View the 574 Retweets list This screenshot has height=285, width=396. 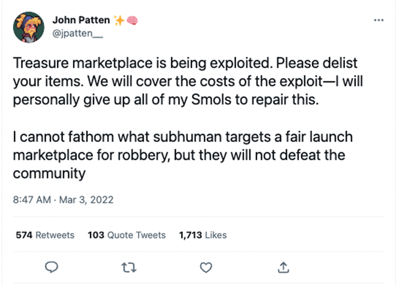click(x=45, y=235)
